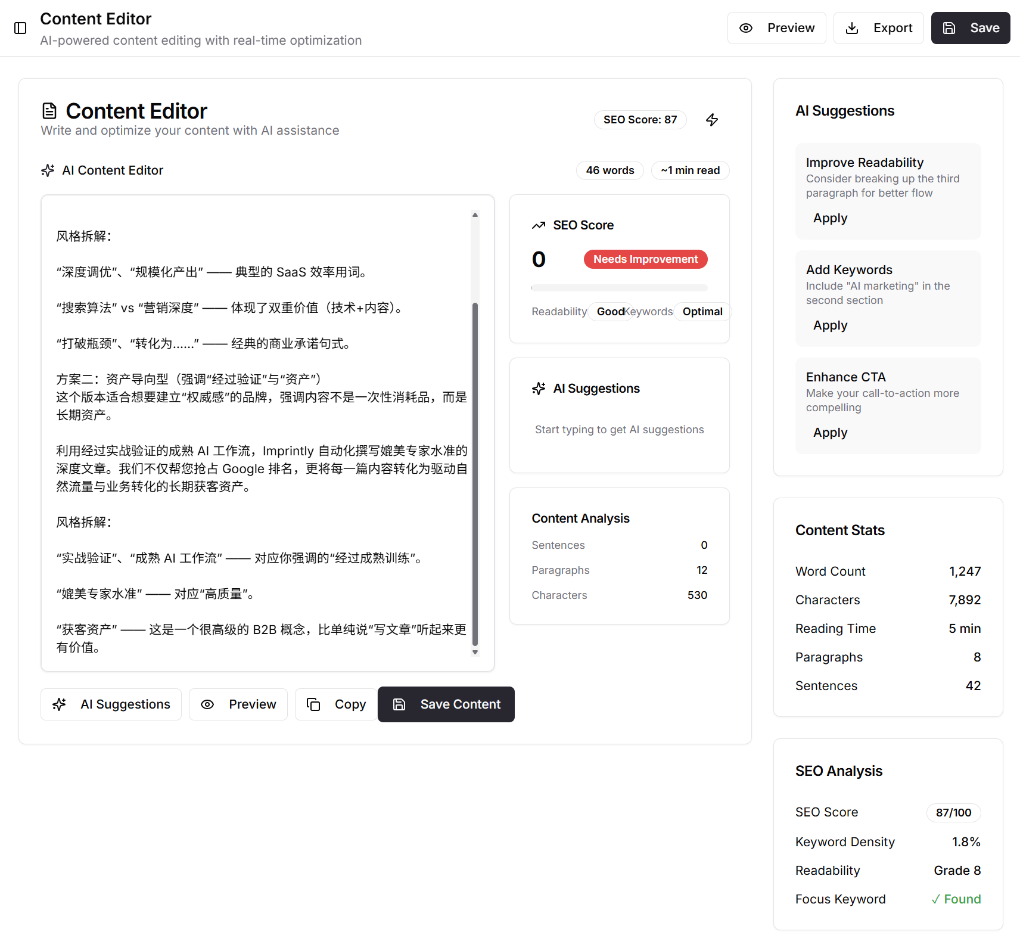
Task: Open AI Suggestions below the editor
Action: tap(111, 704)
